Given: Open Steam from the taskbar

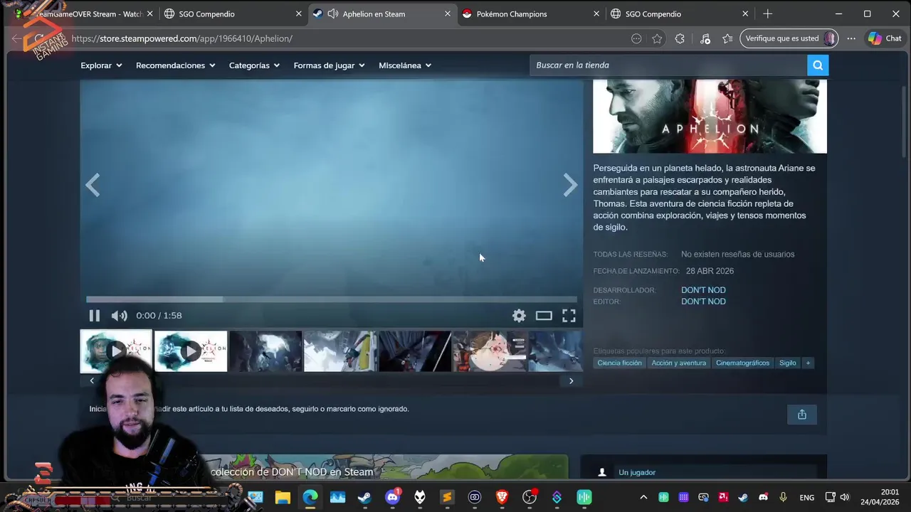Looking at the screenshot, I should click(x=364, y=497).
